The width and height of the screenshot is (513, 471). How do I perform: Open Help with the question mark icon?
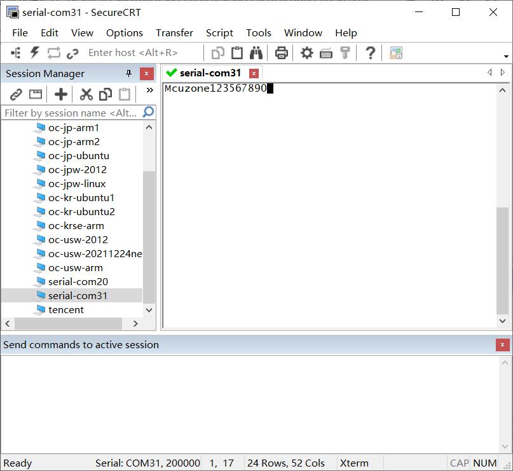click(x=370, y=53)
